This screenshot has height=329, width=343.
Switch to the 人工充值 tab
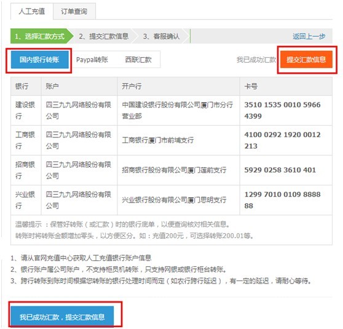[32, 12]
